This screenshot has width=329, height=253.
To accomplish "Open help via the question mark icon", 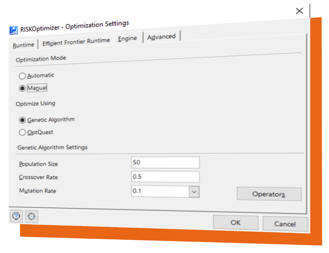I will [16, 216].
